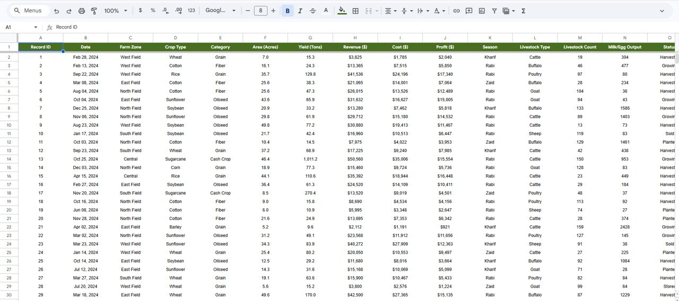The height and width of the screenshot is (301, 679).
Task: Click the Revenue ($) header cell
Action: click(x=355, y=47)
